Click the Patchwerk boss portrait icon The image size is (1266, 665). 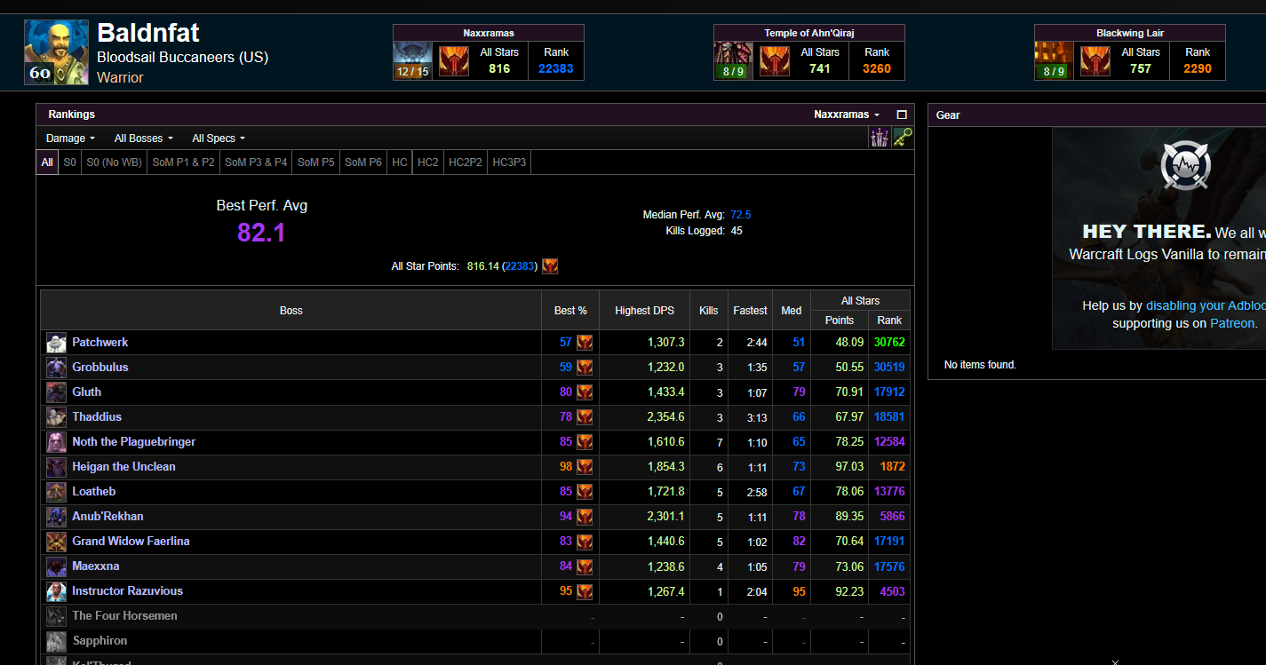(56, 343)
